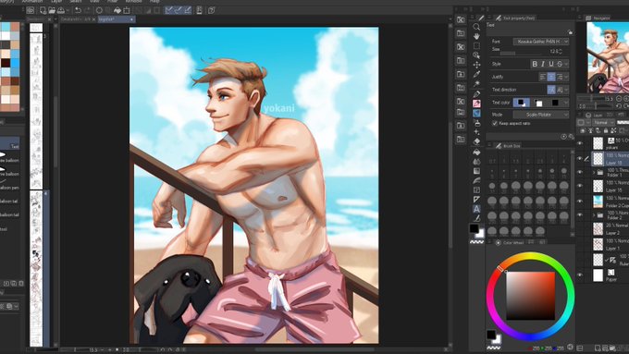Select the rectangular Selection area tool

tap(476, 45)
